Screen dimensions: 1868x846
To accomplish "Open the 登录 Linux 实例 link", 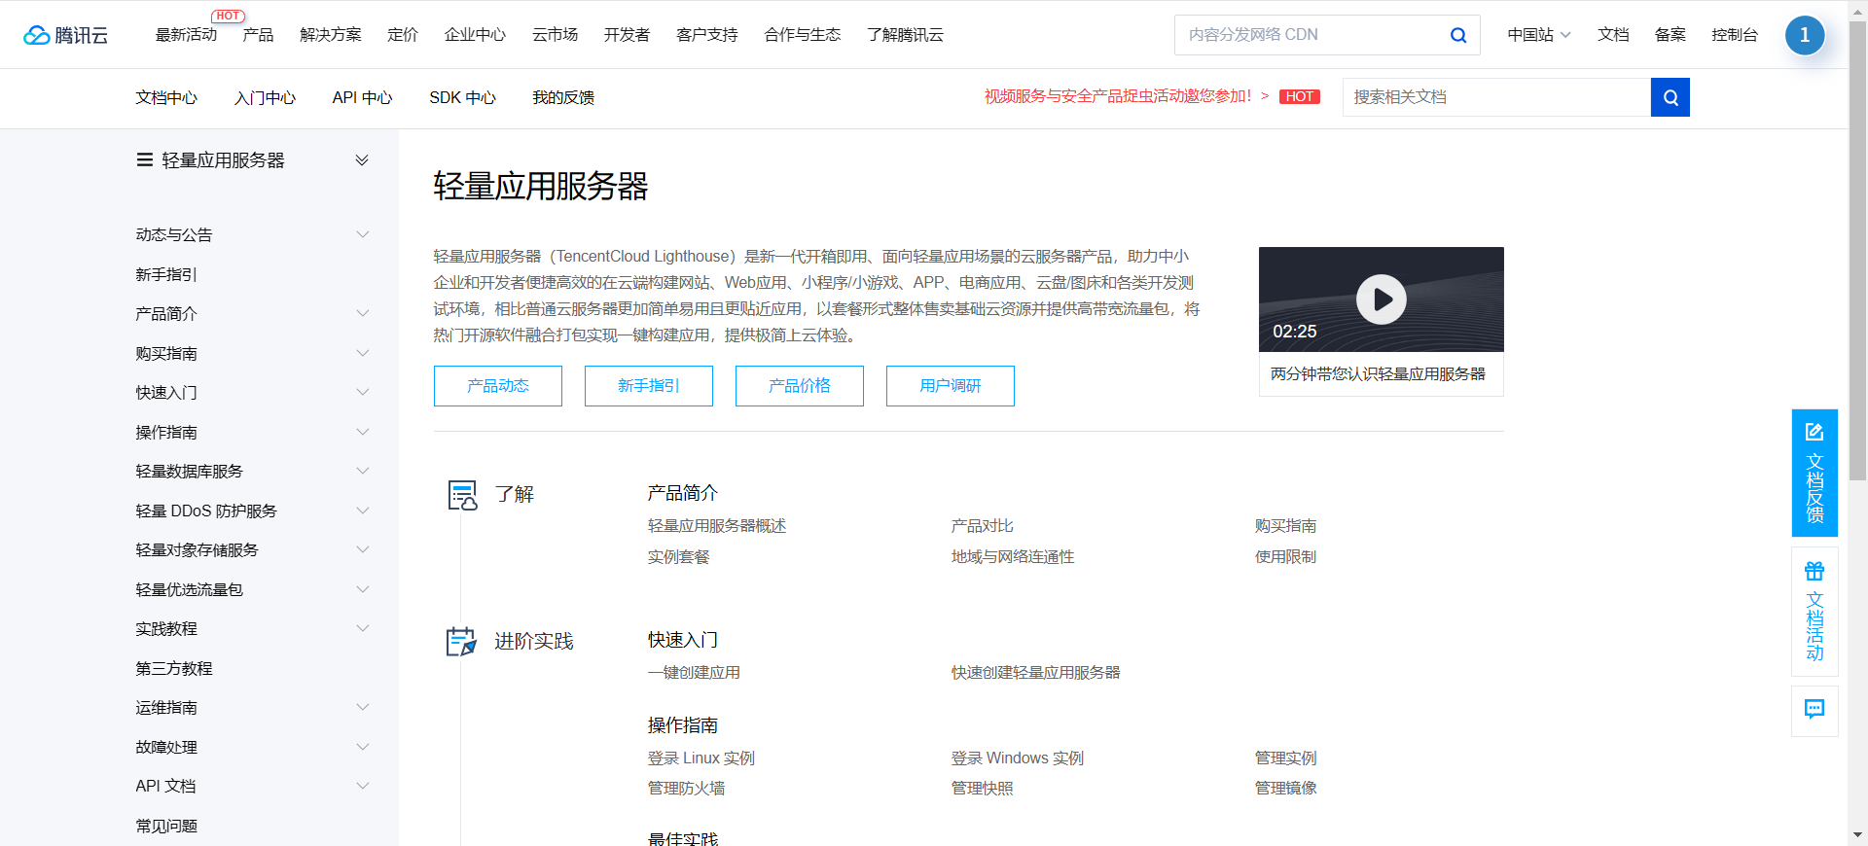I will (700, 758).
